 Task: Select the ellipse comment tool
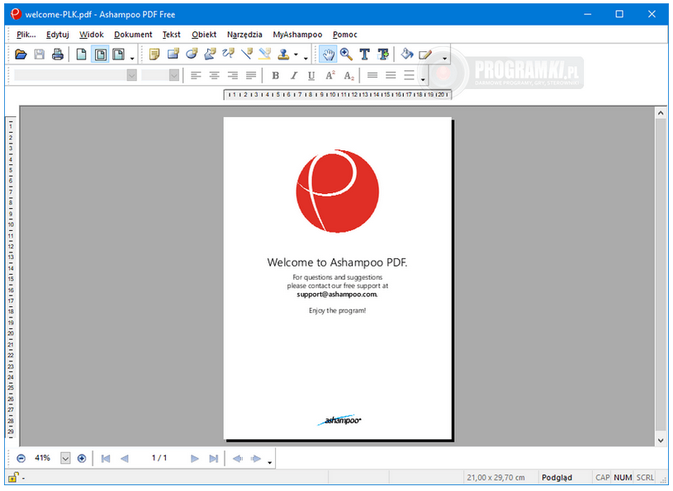[x=192, y=54]
